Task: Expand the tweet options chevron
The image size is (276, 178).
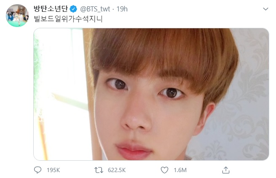Action: 265,8
